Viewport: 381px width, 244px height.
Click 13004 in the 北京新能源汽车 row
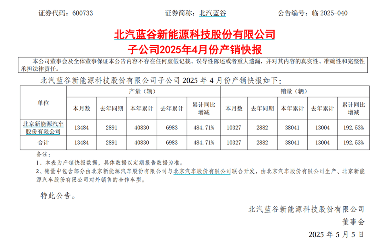[323, 128]
